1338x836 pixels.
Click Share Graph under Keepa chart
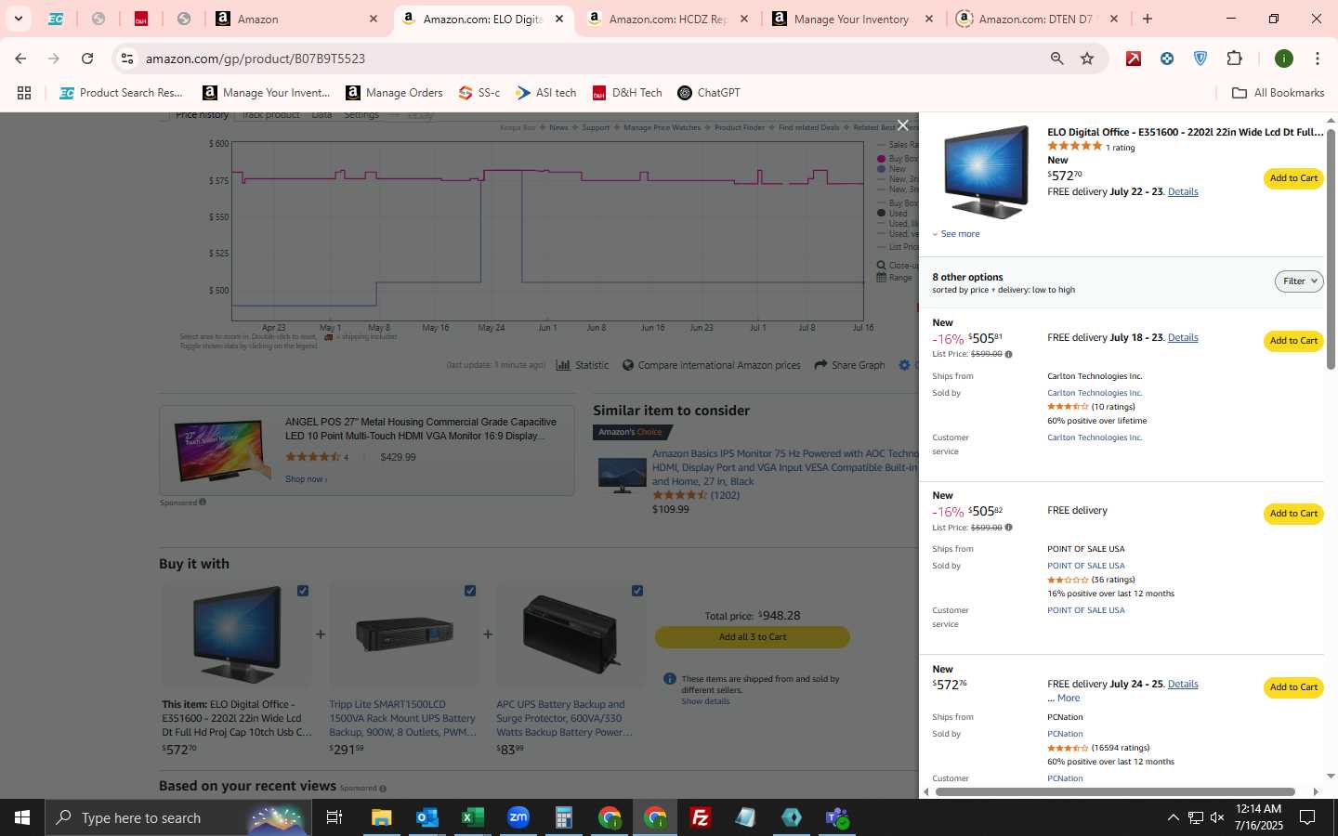pos(849,365)
